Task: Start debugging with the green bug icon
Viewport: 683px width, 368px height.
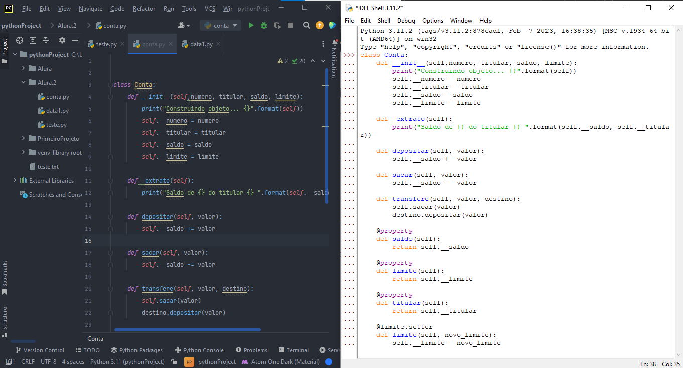Action: [x=264, y=25]
